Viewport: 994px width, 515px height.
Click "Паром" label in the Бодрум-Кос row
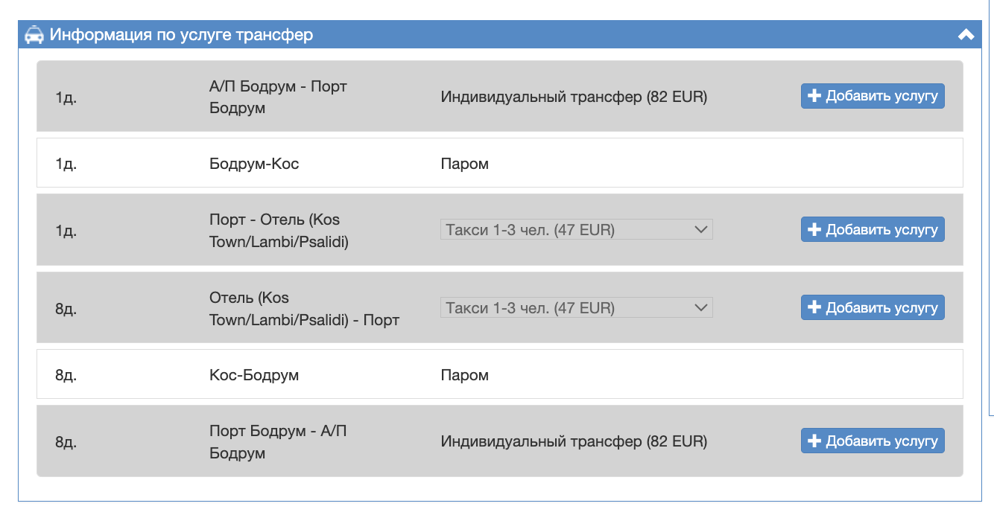click(x=464, y=163)
